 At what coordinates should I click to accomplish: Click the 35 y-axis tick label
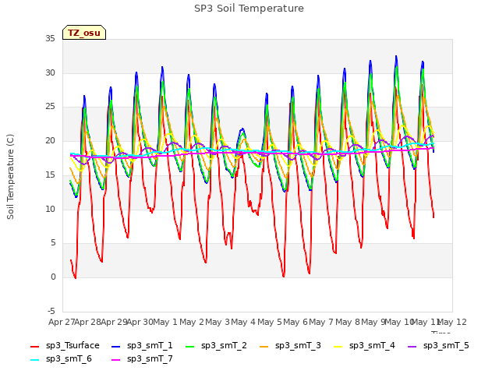point(50,39)
